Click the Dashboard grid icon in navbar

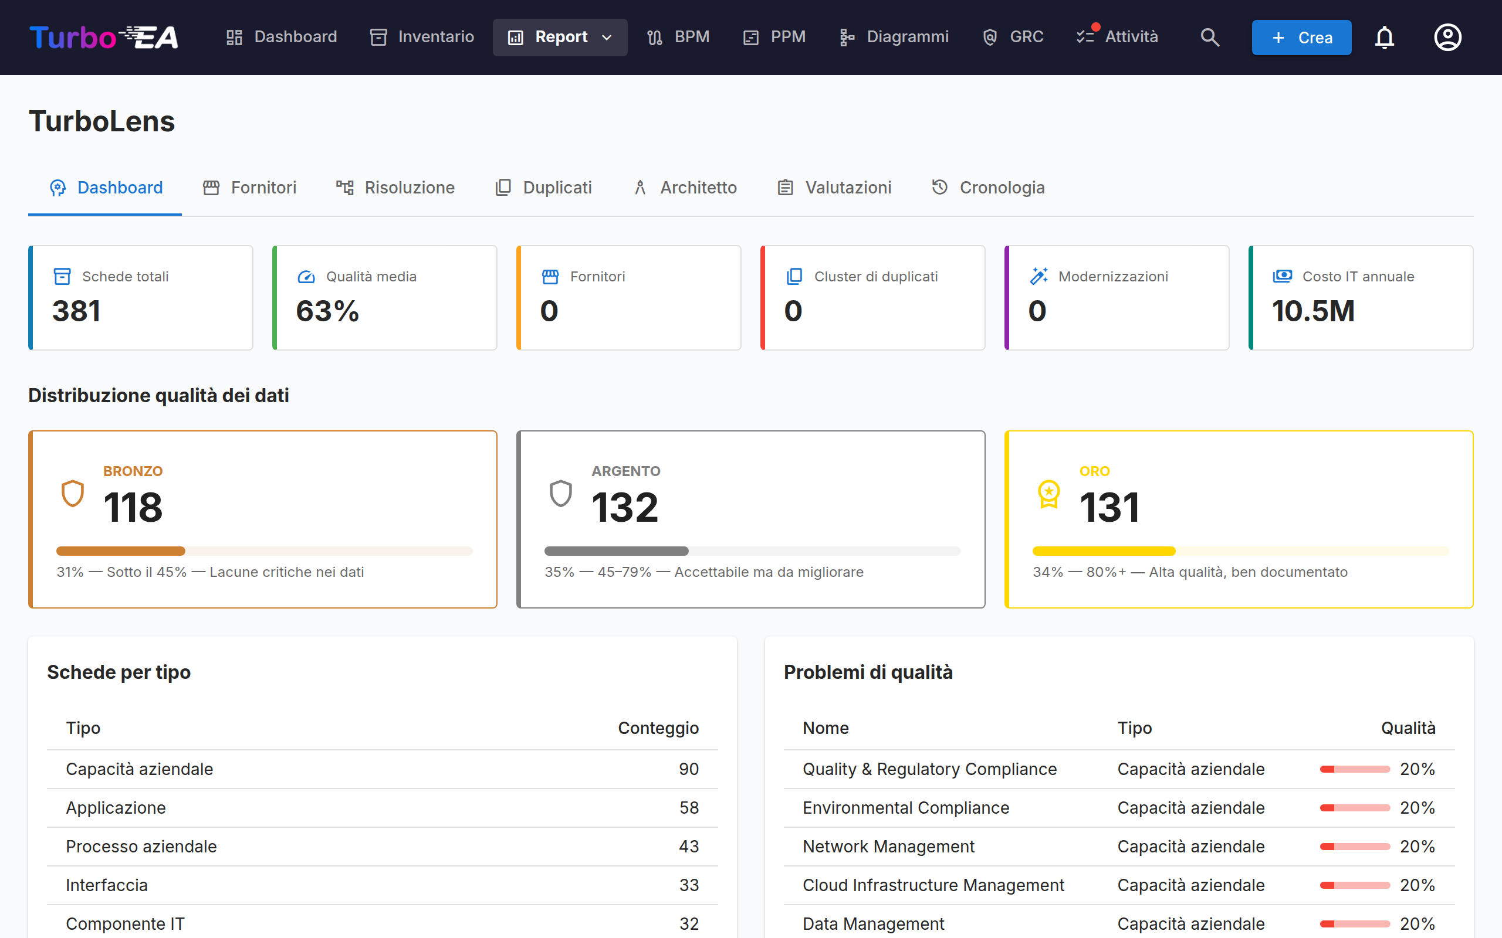(x=234, y=37)
